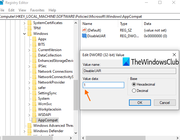This screenshot has height=140, width=180.
Task: Click into the Value data field
Action: point(103,85)
